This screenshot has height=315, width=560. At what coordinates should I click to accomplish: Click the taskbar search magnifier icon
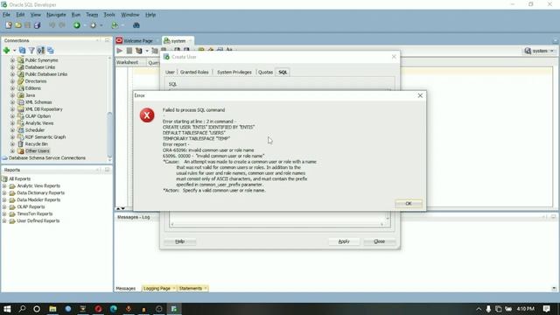22,309
